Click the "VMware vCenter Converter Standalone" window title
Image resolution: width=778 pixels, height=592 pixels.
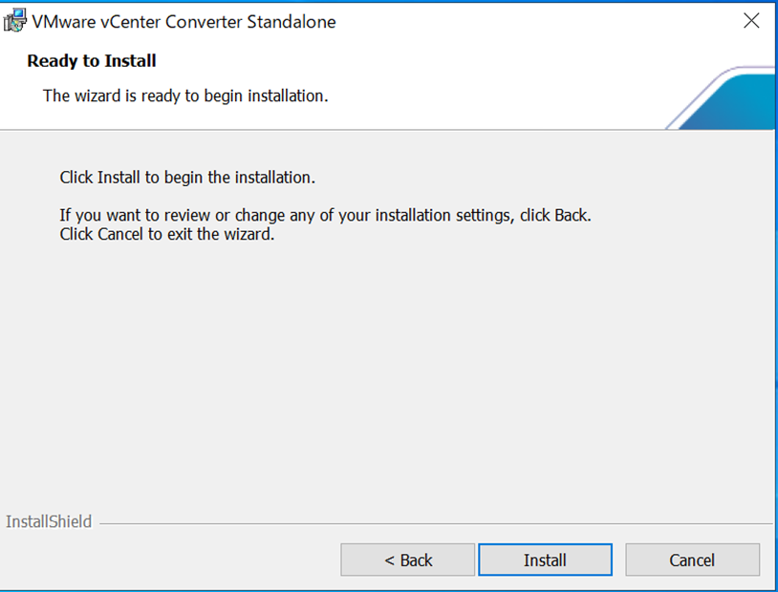(x=184, y=21)
